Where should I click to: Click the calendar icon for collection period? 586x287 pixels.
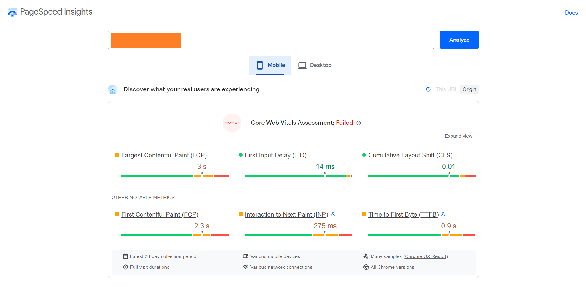coord(125,256)
